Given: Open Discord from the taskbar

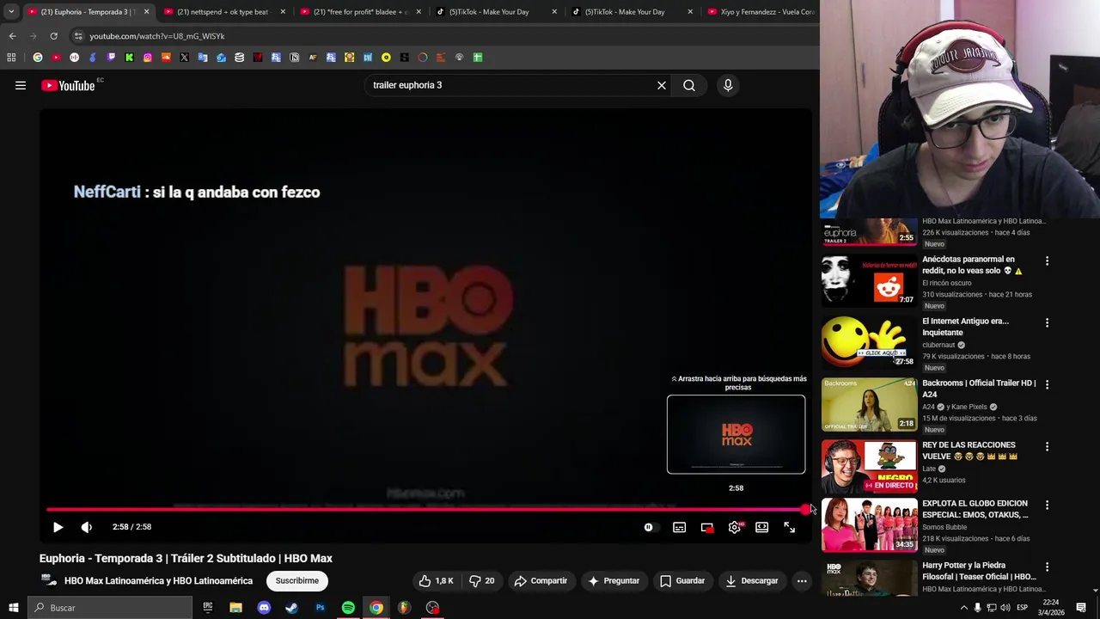Looking at the screenshot, I should point(264,608).
